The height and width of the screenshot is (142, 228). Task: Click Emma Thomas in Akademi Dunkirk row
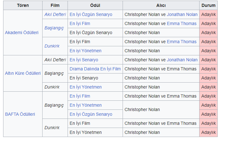(x=181, y=42)
